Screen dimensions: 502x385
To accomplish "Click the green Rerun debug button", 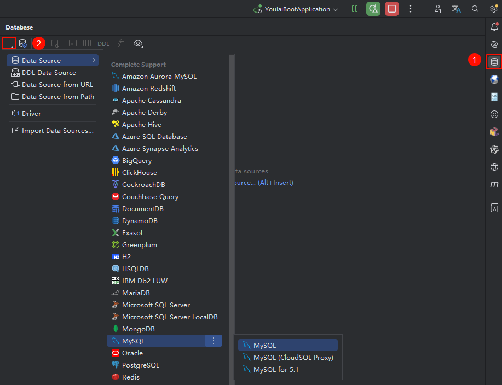I will (373, 9).
